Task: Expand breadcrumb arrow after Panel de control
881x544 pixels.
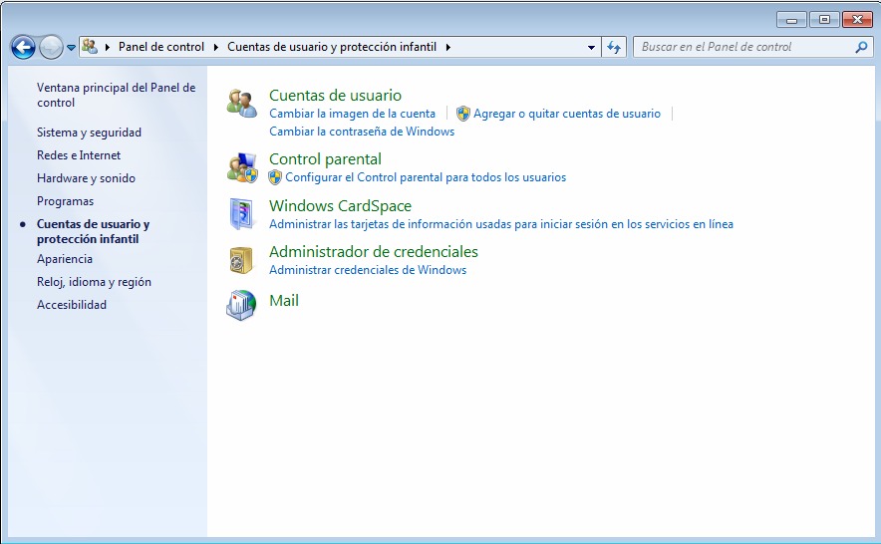Action: (215, 47)
